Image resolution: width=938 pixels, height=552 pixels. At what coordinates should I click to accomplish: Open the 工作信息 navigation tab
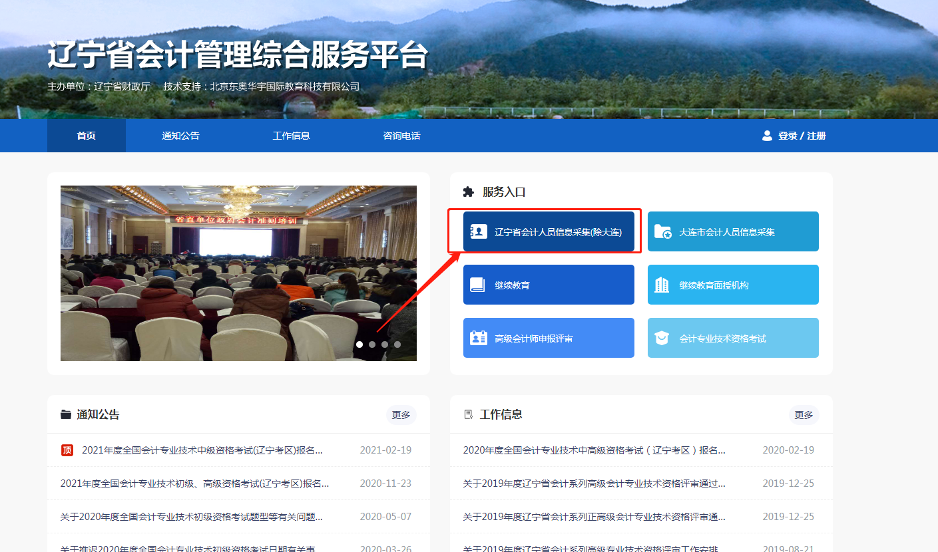point(291,136)
